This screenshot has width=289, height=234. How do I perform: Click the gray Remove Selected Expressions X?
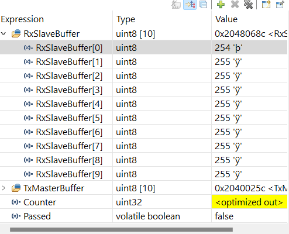[x=235, y=5]
